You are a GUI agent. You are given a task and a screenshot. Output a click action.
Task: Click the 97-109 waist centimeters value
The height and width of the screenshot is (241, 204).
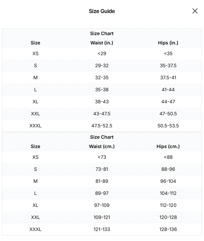pyautogui.click(x=102, y=205)
